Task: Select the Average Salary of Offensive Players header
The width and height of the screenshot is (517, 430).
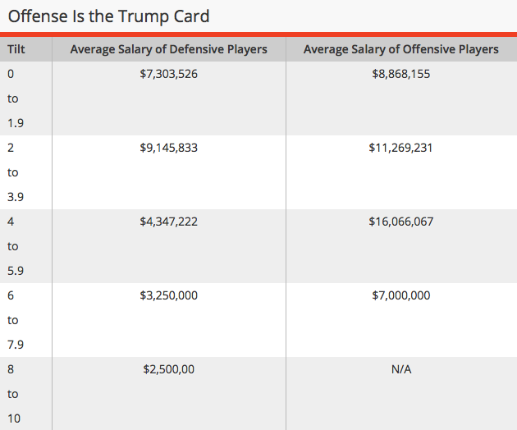Action: point(400,49)
